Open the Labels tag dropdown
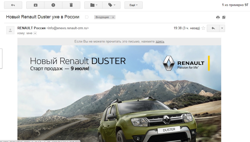 coord(111,5)
